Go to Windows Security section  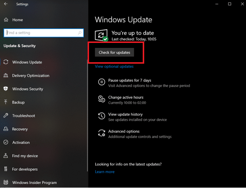click(28, 89)
